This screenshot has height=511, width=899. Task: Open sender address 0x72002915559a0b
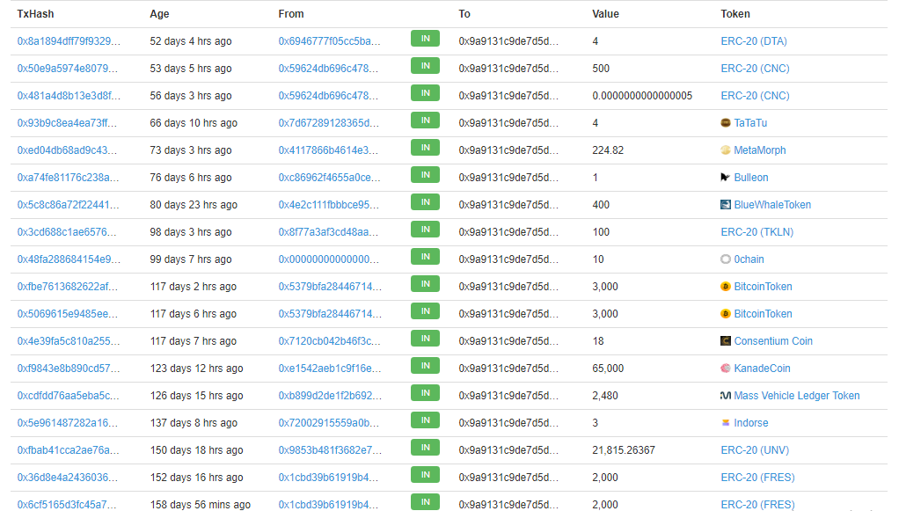coord(328,423)
